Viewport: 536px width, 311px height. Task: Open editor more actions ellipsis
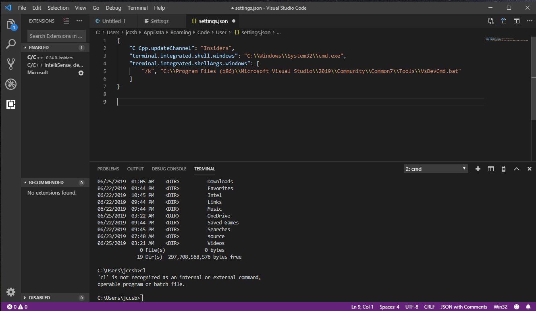coord(530,21)
